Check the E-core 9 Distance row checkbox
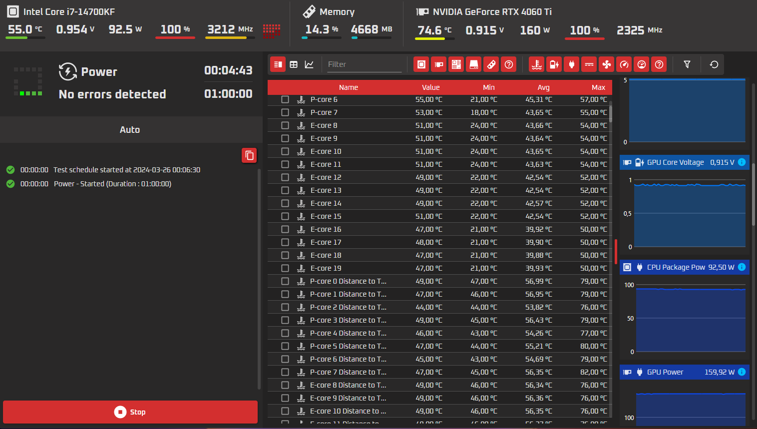757x429 pixels. coord(285,398)
